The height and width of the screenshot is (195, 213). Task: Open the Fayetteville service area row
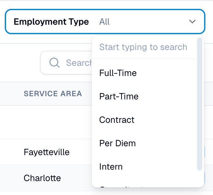point(47,152)
